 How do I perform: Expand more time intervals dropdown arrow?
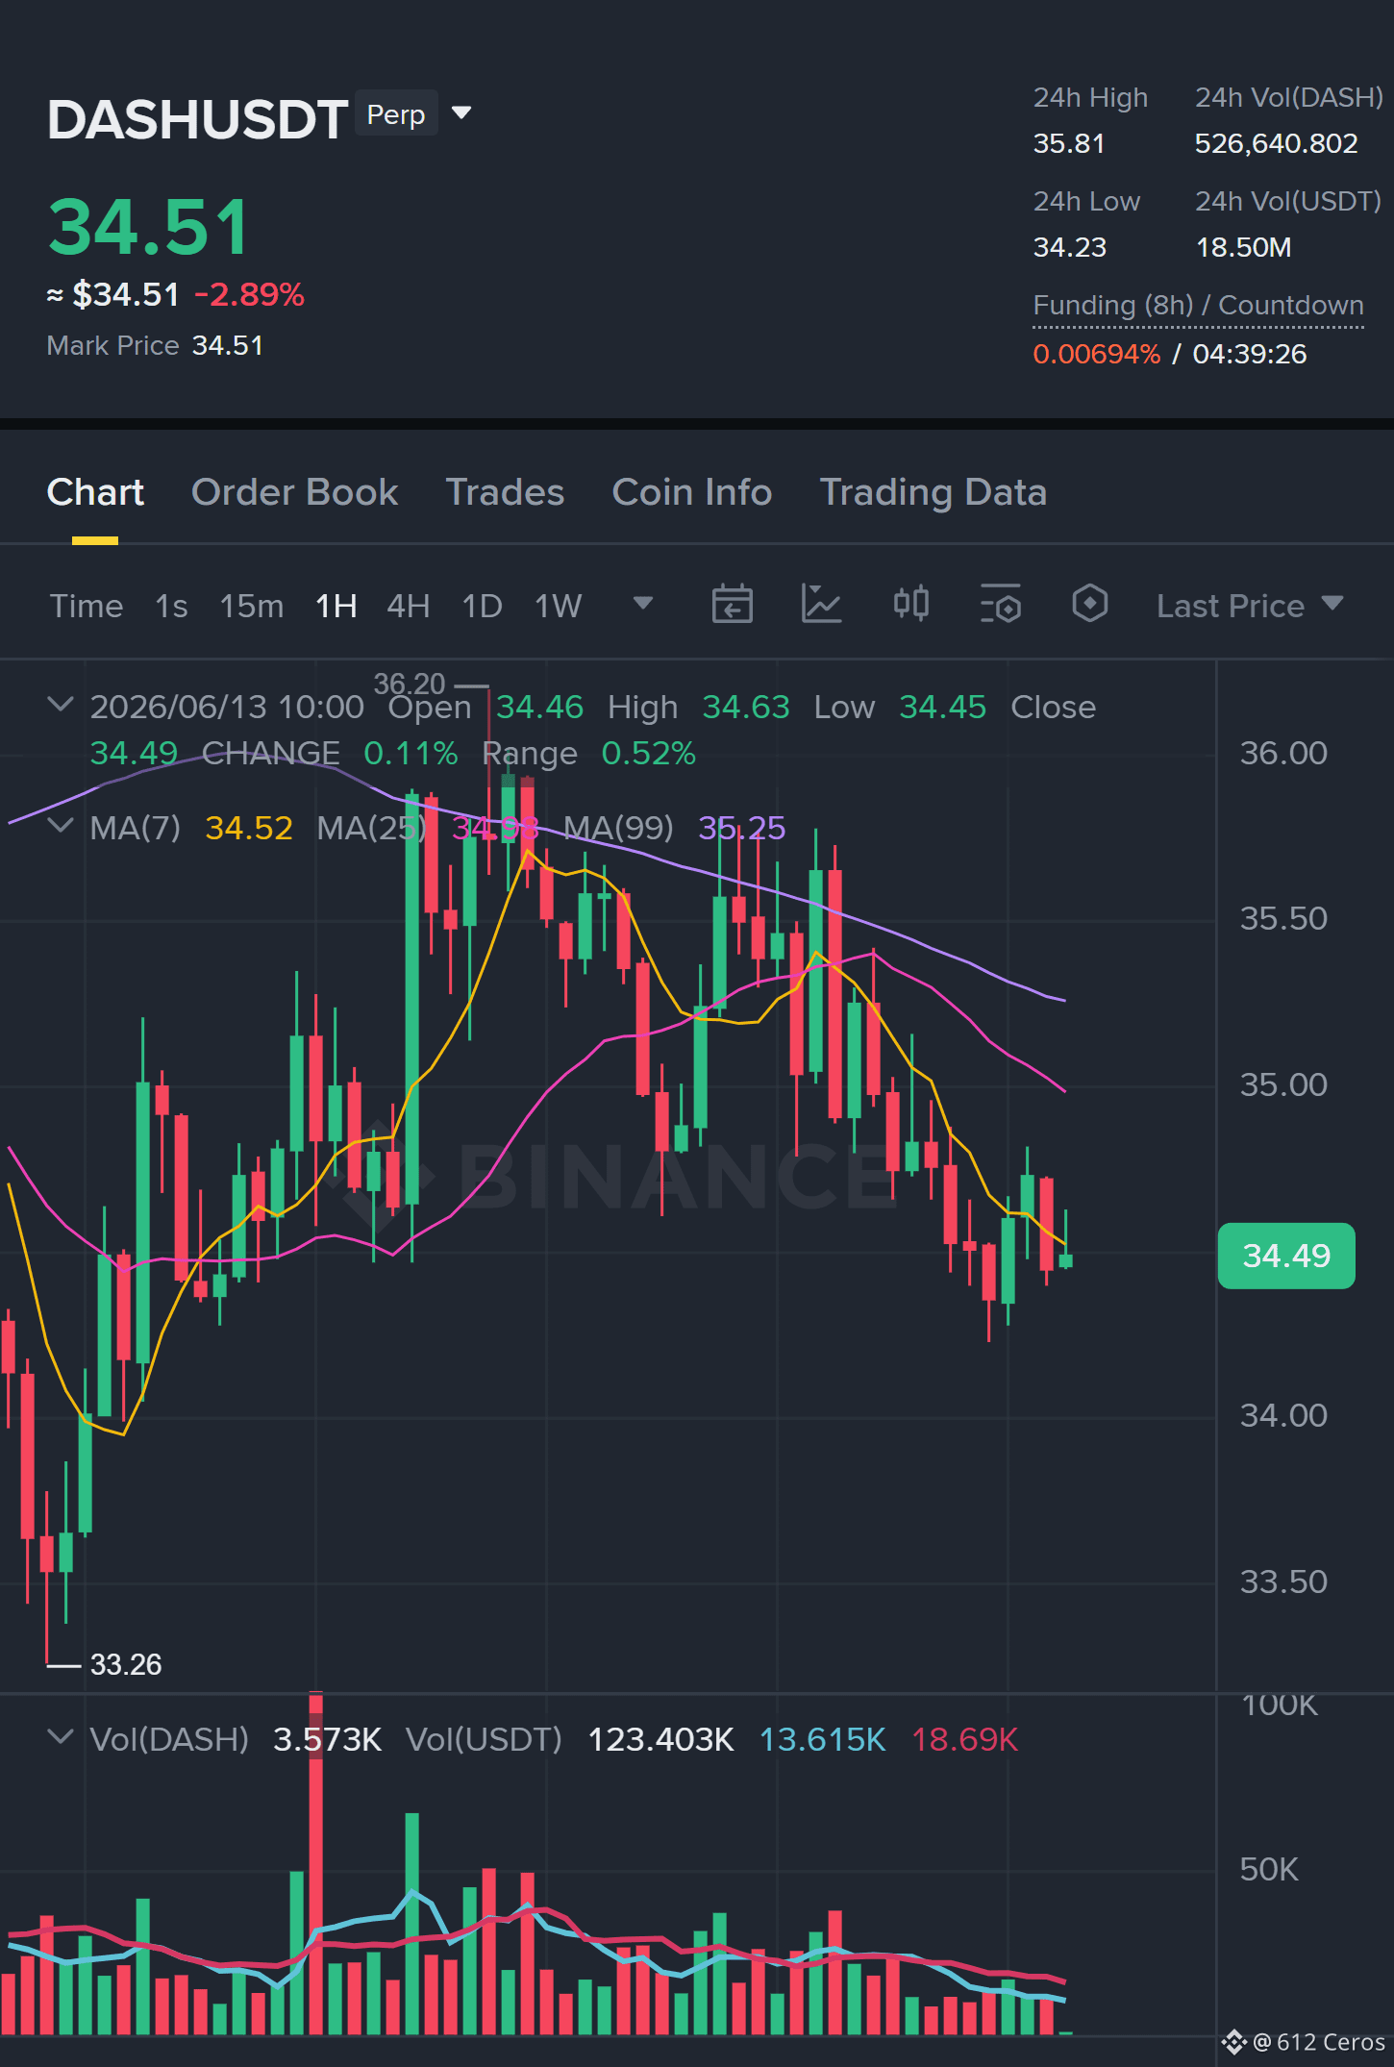[643, 604]
